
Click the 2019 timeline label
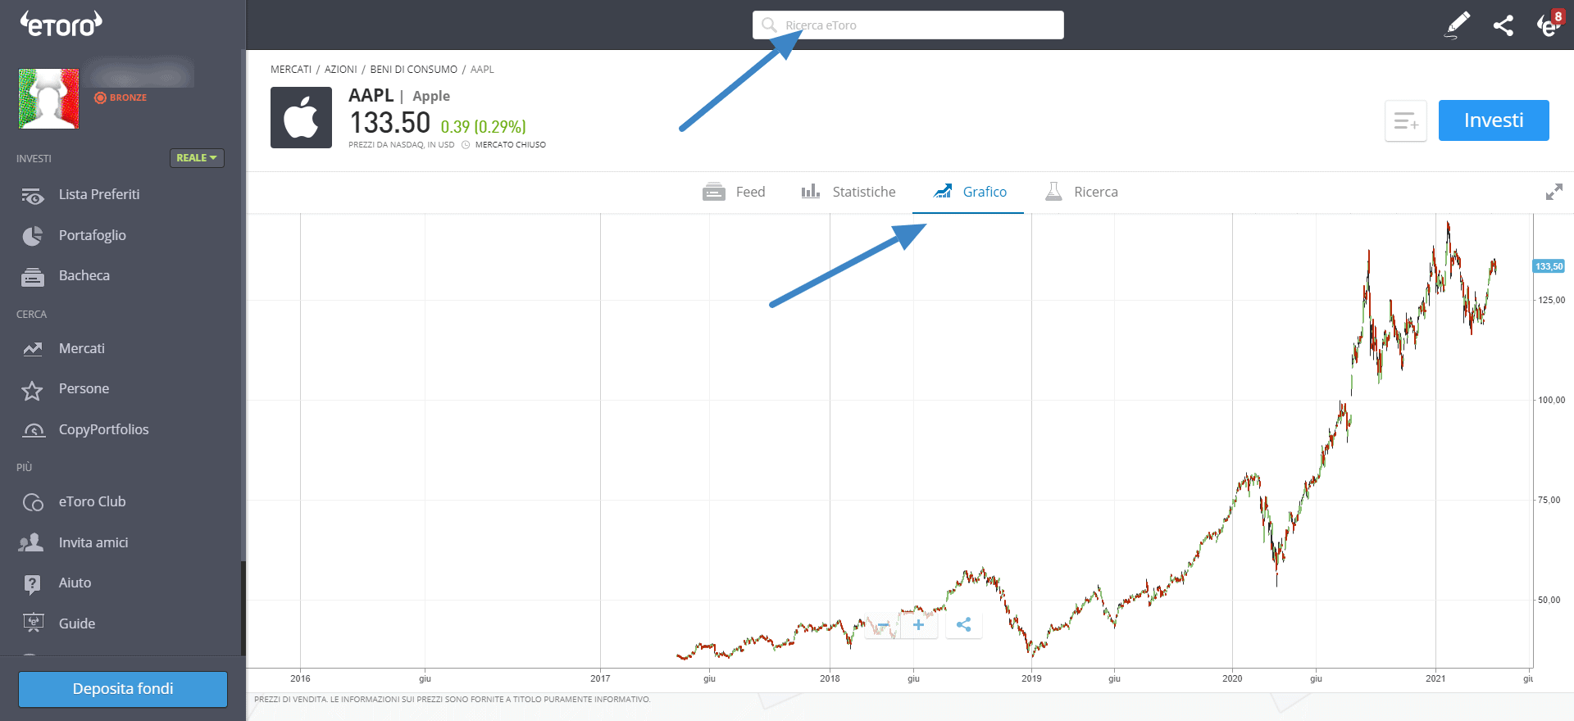point(1031,678)
